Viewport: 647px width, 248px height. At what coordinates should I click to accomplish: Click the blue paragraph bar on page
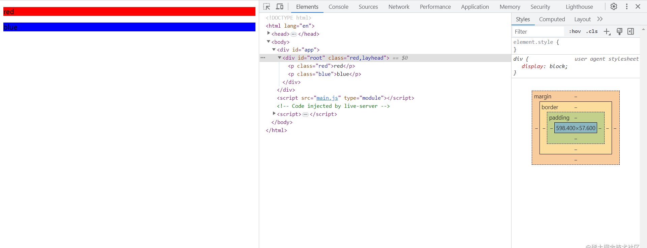pos(129,27)
